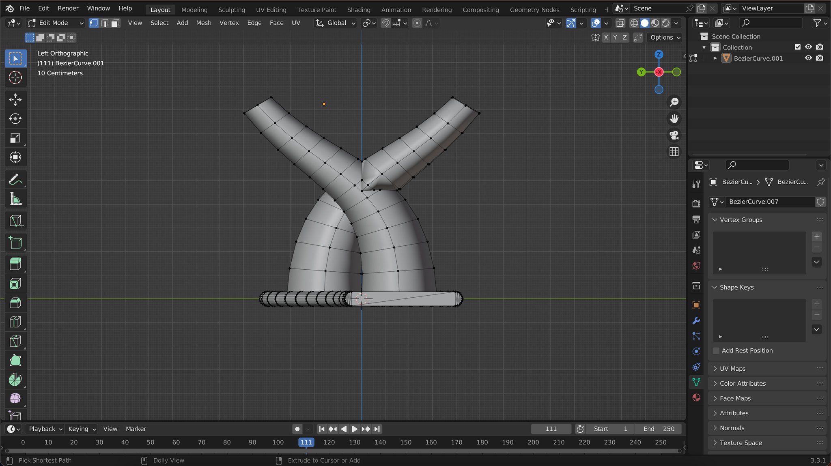Activate the Rotate tool
831x466 pixels.
(x=15, y=119)
